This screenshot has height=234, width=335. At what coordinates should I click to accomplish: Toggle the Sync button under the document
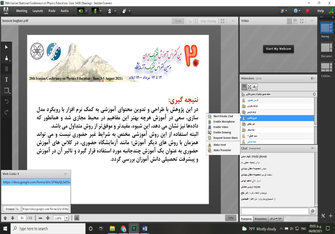coord(230,218)
